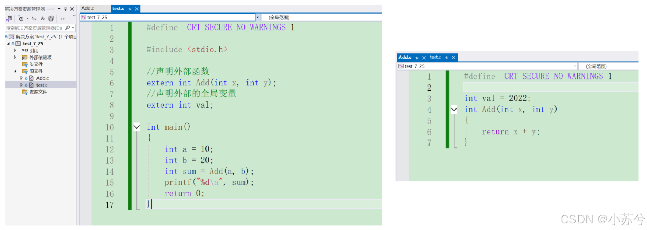Switch to test.c tab in right editor
This screenshot has height=230, width=647.
coord(435,57)
